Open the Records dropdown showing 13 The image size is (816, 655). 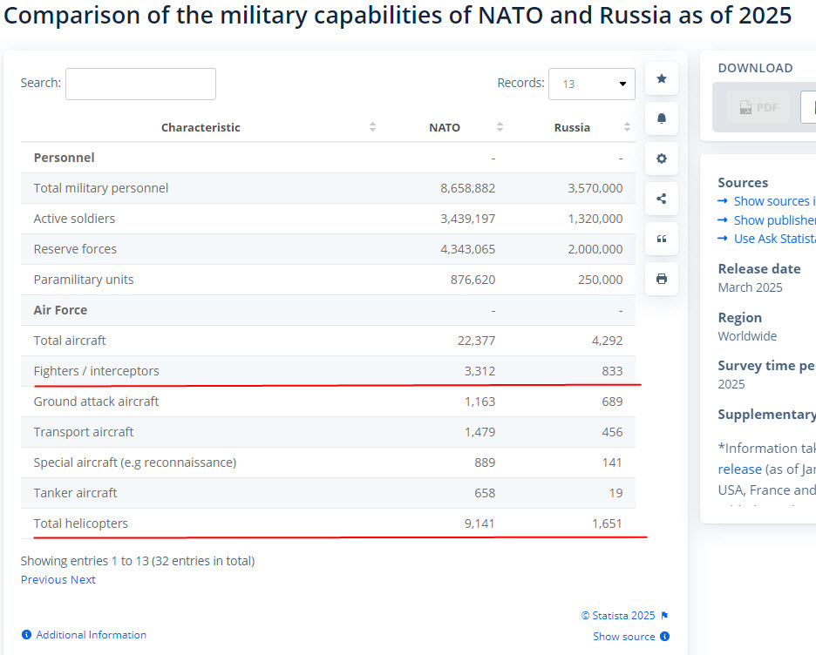pyautogui.click(x=592, y=84)
